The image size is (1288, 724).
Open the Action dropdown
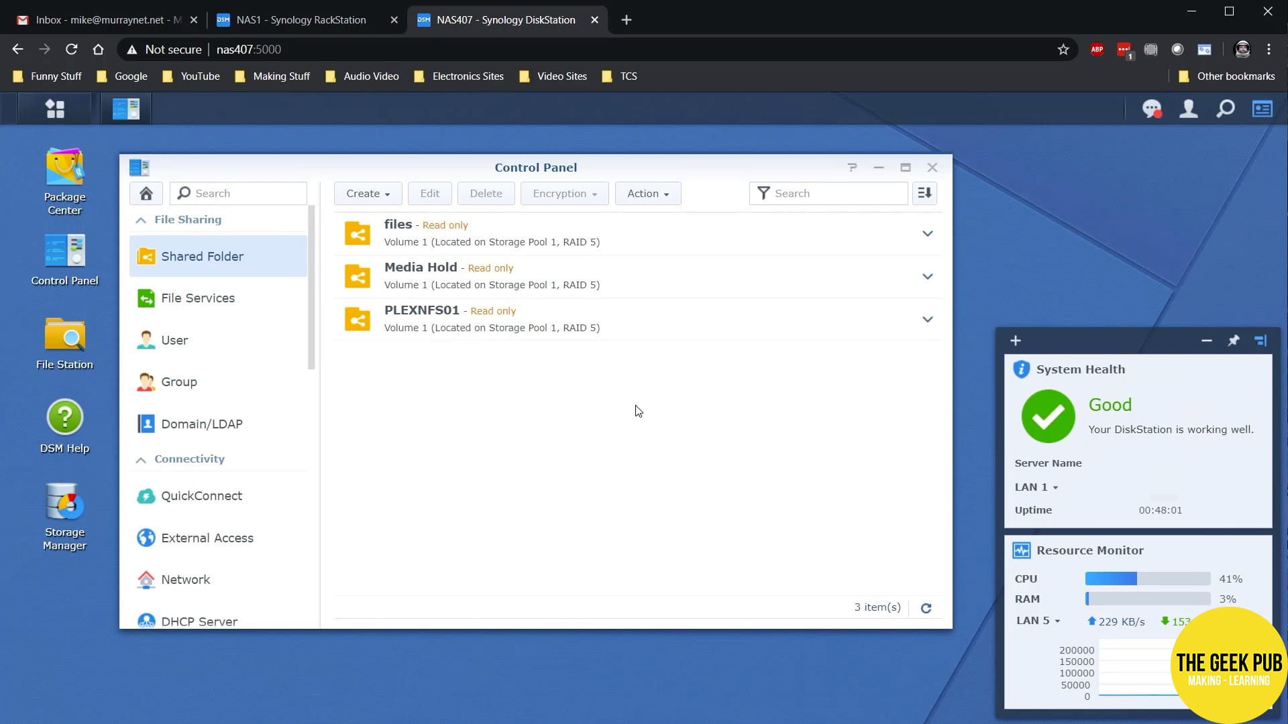[x=648, y=194]
